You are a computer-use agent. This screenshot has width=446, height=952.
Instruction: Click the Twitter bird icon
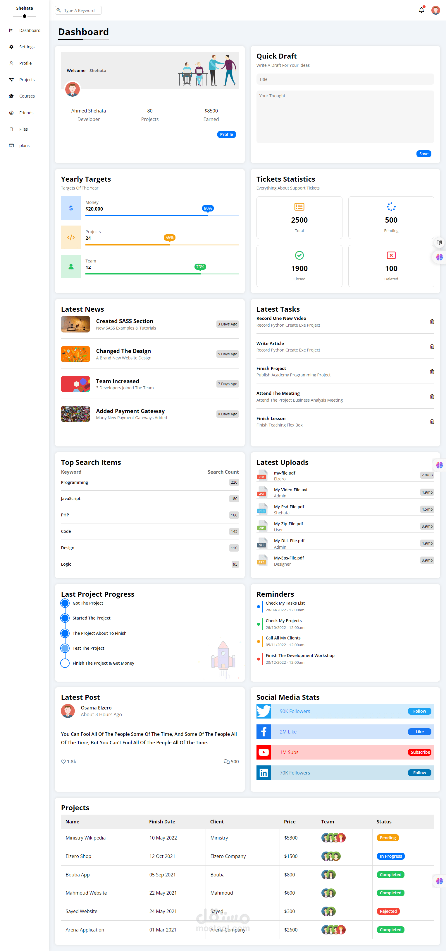click(264, 712)
